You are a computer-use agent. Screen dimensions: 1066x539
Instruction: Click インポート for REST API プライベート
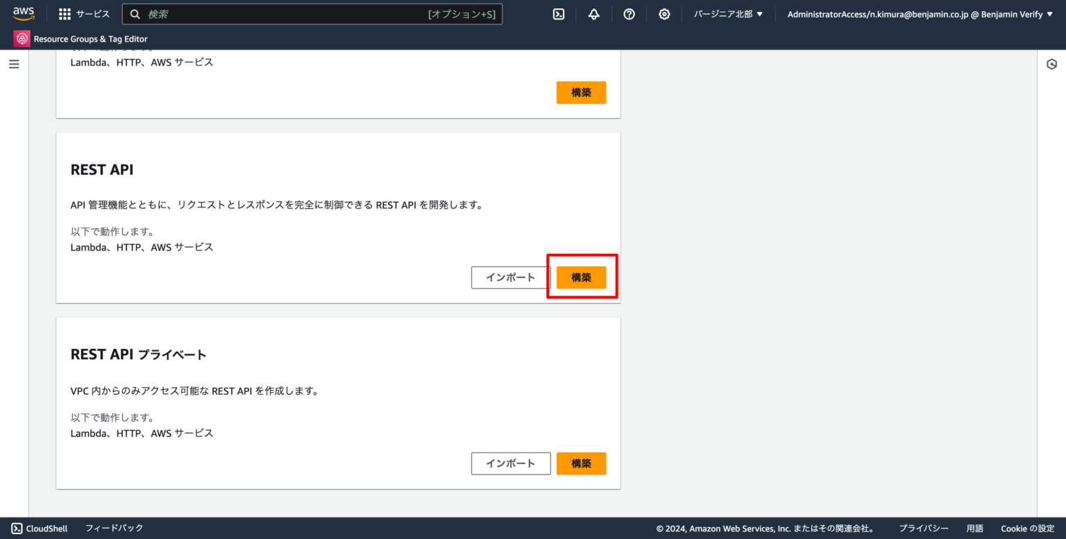tap(511, 463)
